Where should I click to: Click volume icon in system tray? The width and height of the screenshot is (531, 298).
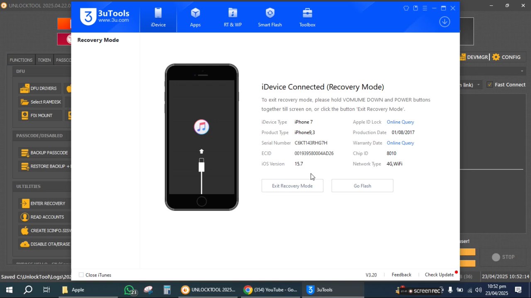[478, 290]
